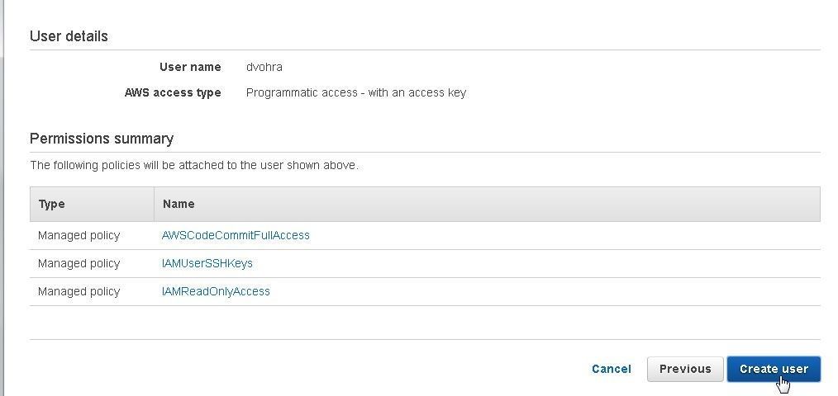Open the AWSCodeCommitFullAccess policy link

[236, 235]
